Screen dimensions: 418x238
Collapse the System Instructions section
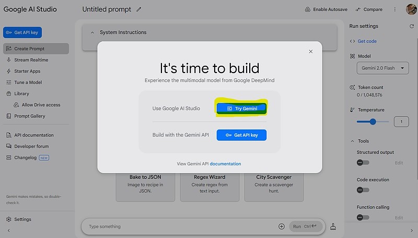92,32
